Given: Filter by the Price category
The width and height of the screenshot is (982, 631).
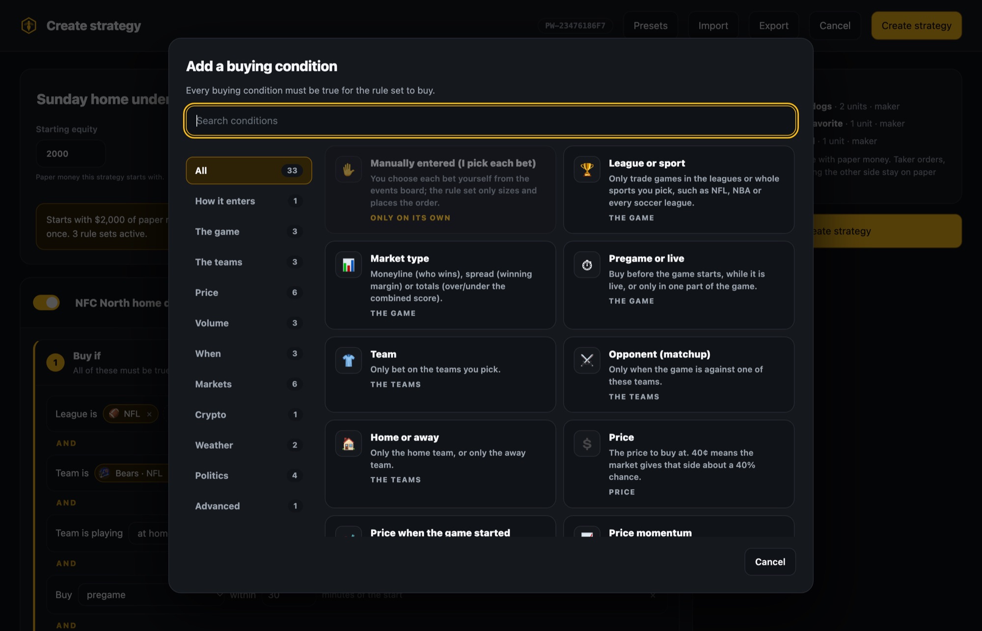Looking at the screenshot, I should point(249,292).
